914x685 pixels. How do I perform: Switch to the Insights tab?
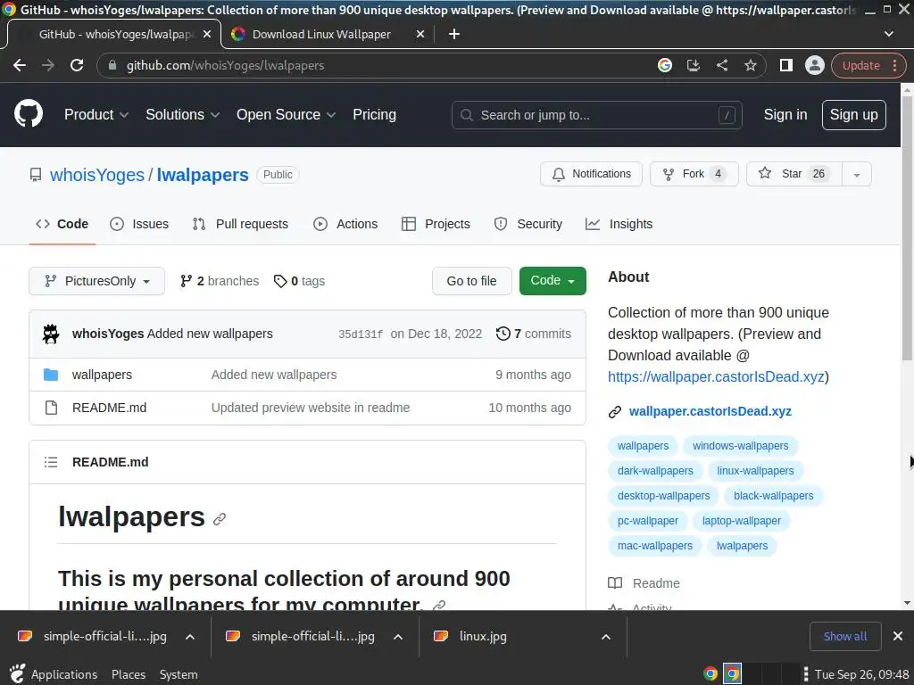click(x=619, y=224)
